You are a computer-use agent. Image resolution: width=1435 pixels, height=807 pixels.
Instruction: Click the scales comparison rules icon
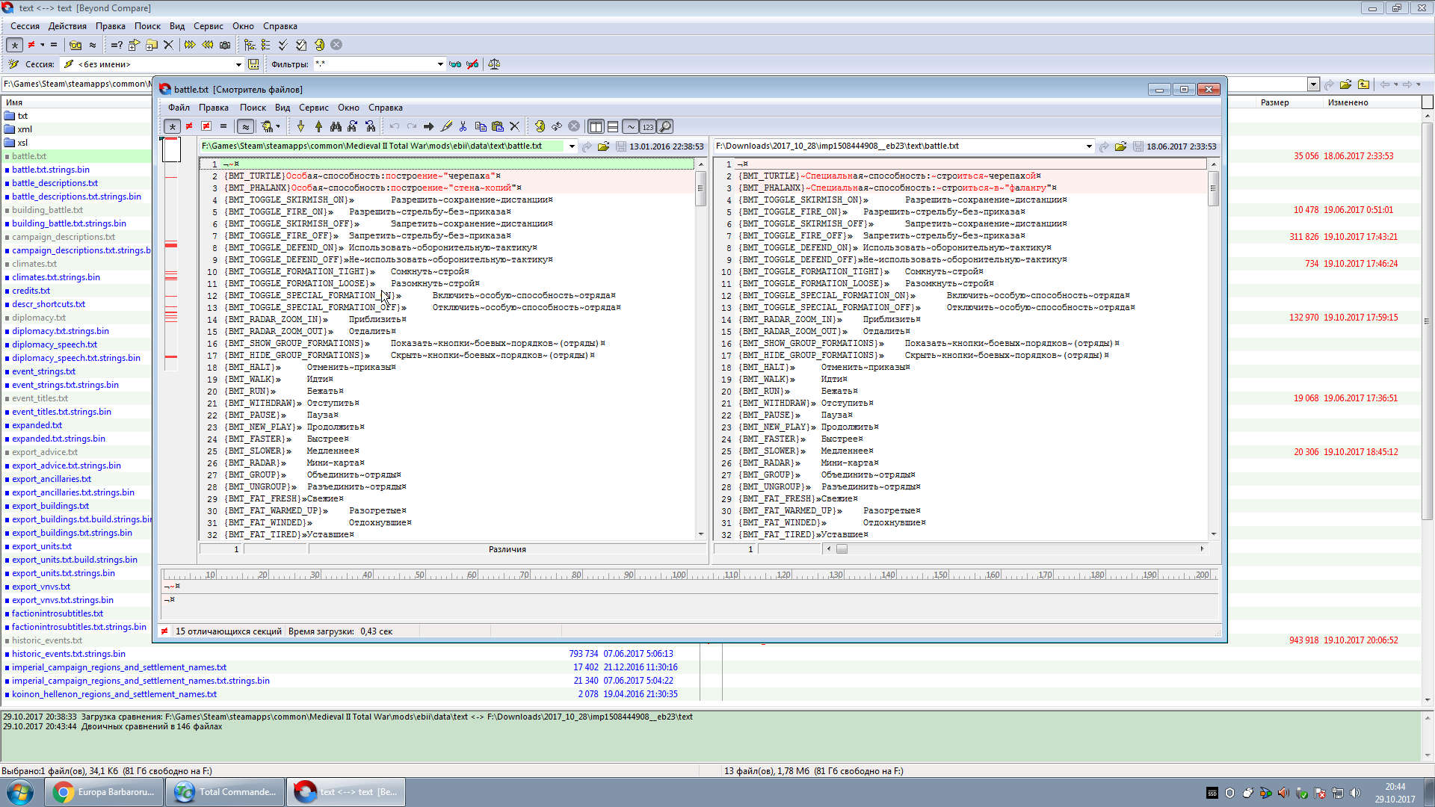pyautogui.click(x=494, y=64)
